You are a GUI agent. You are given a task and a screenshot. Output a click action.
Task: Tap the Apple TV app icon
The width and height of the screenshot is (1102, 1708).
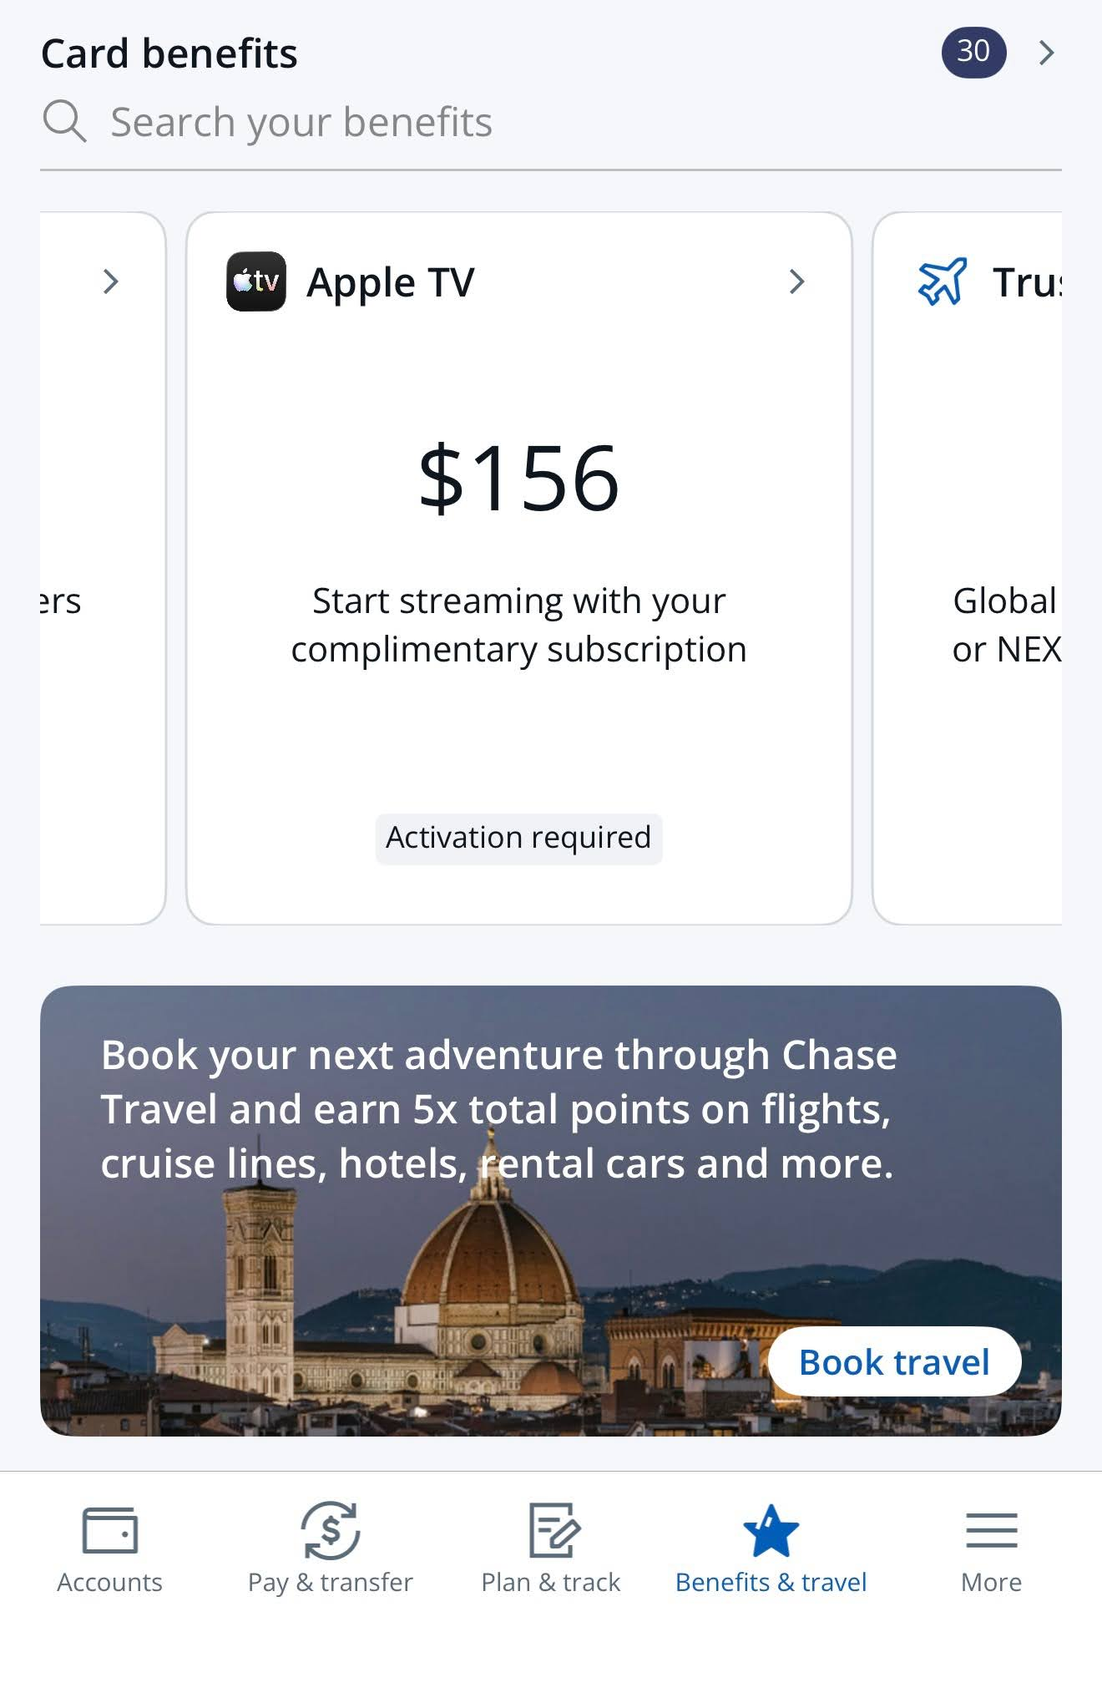255,281
